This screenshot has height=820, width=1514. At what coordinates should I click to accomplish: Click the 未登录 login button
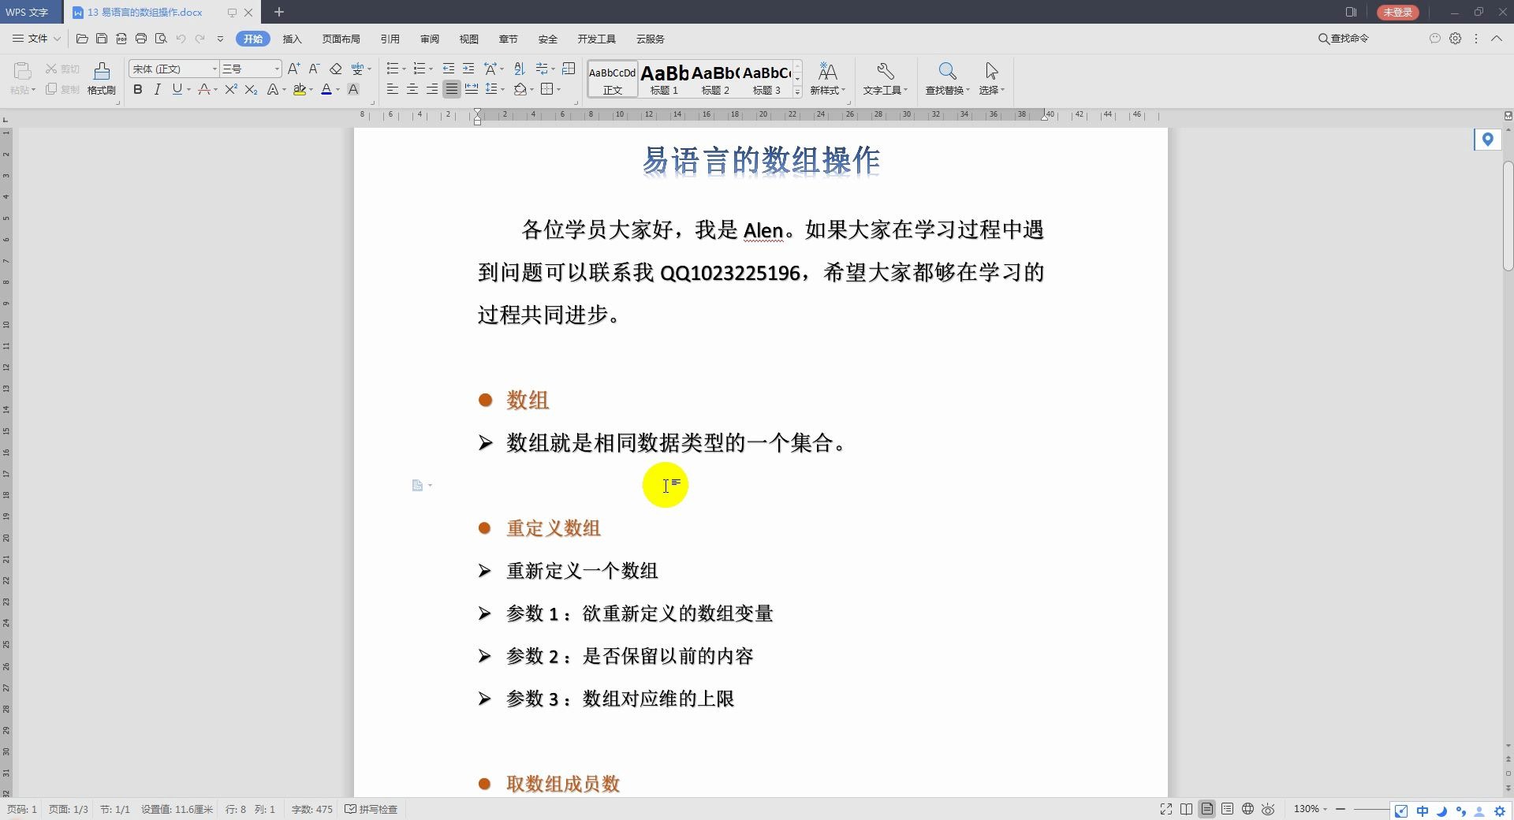click(x=1397, y=12)
